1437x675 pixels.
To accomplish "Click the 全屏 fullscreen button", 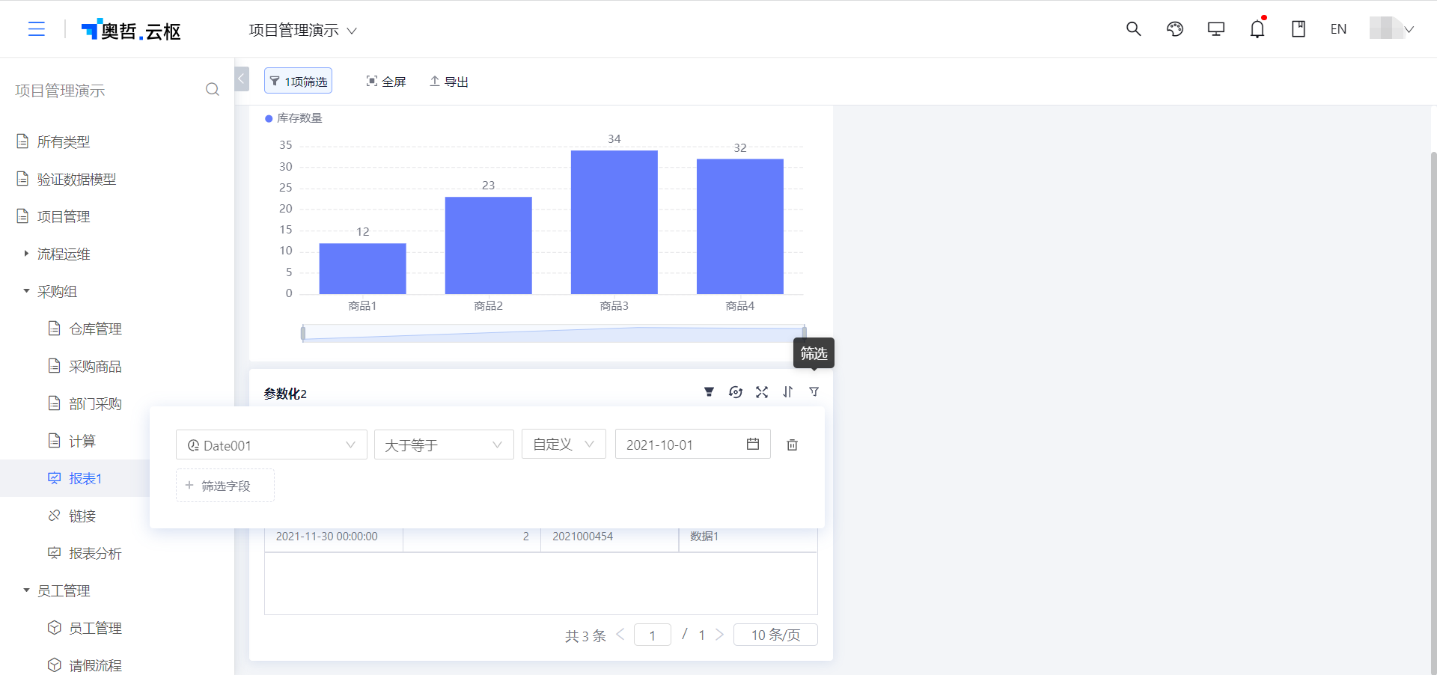I will 386,82.
